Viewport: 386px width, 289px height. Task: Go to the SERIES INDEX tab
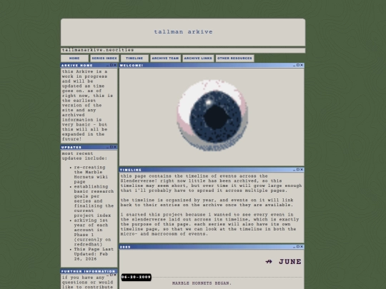tap(104, 59)
